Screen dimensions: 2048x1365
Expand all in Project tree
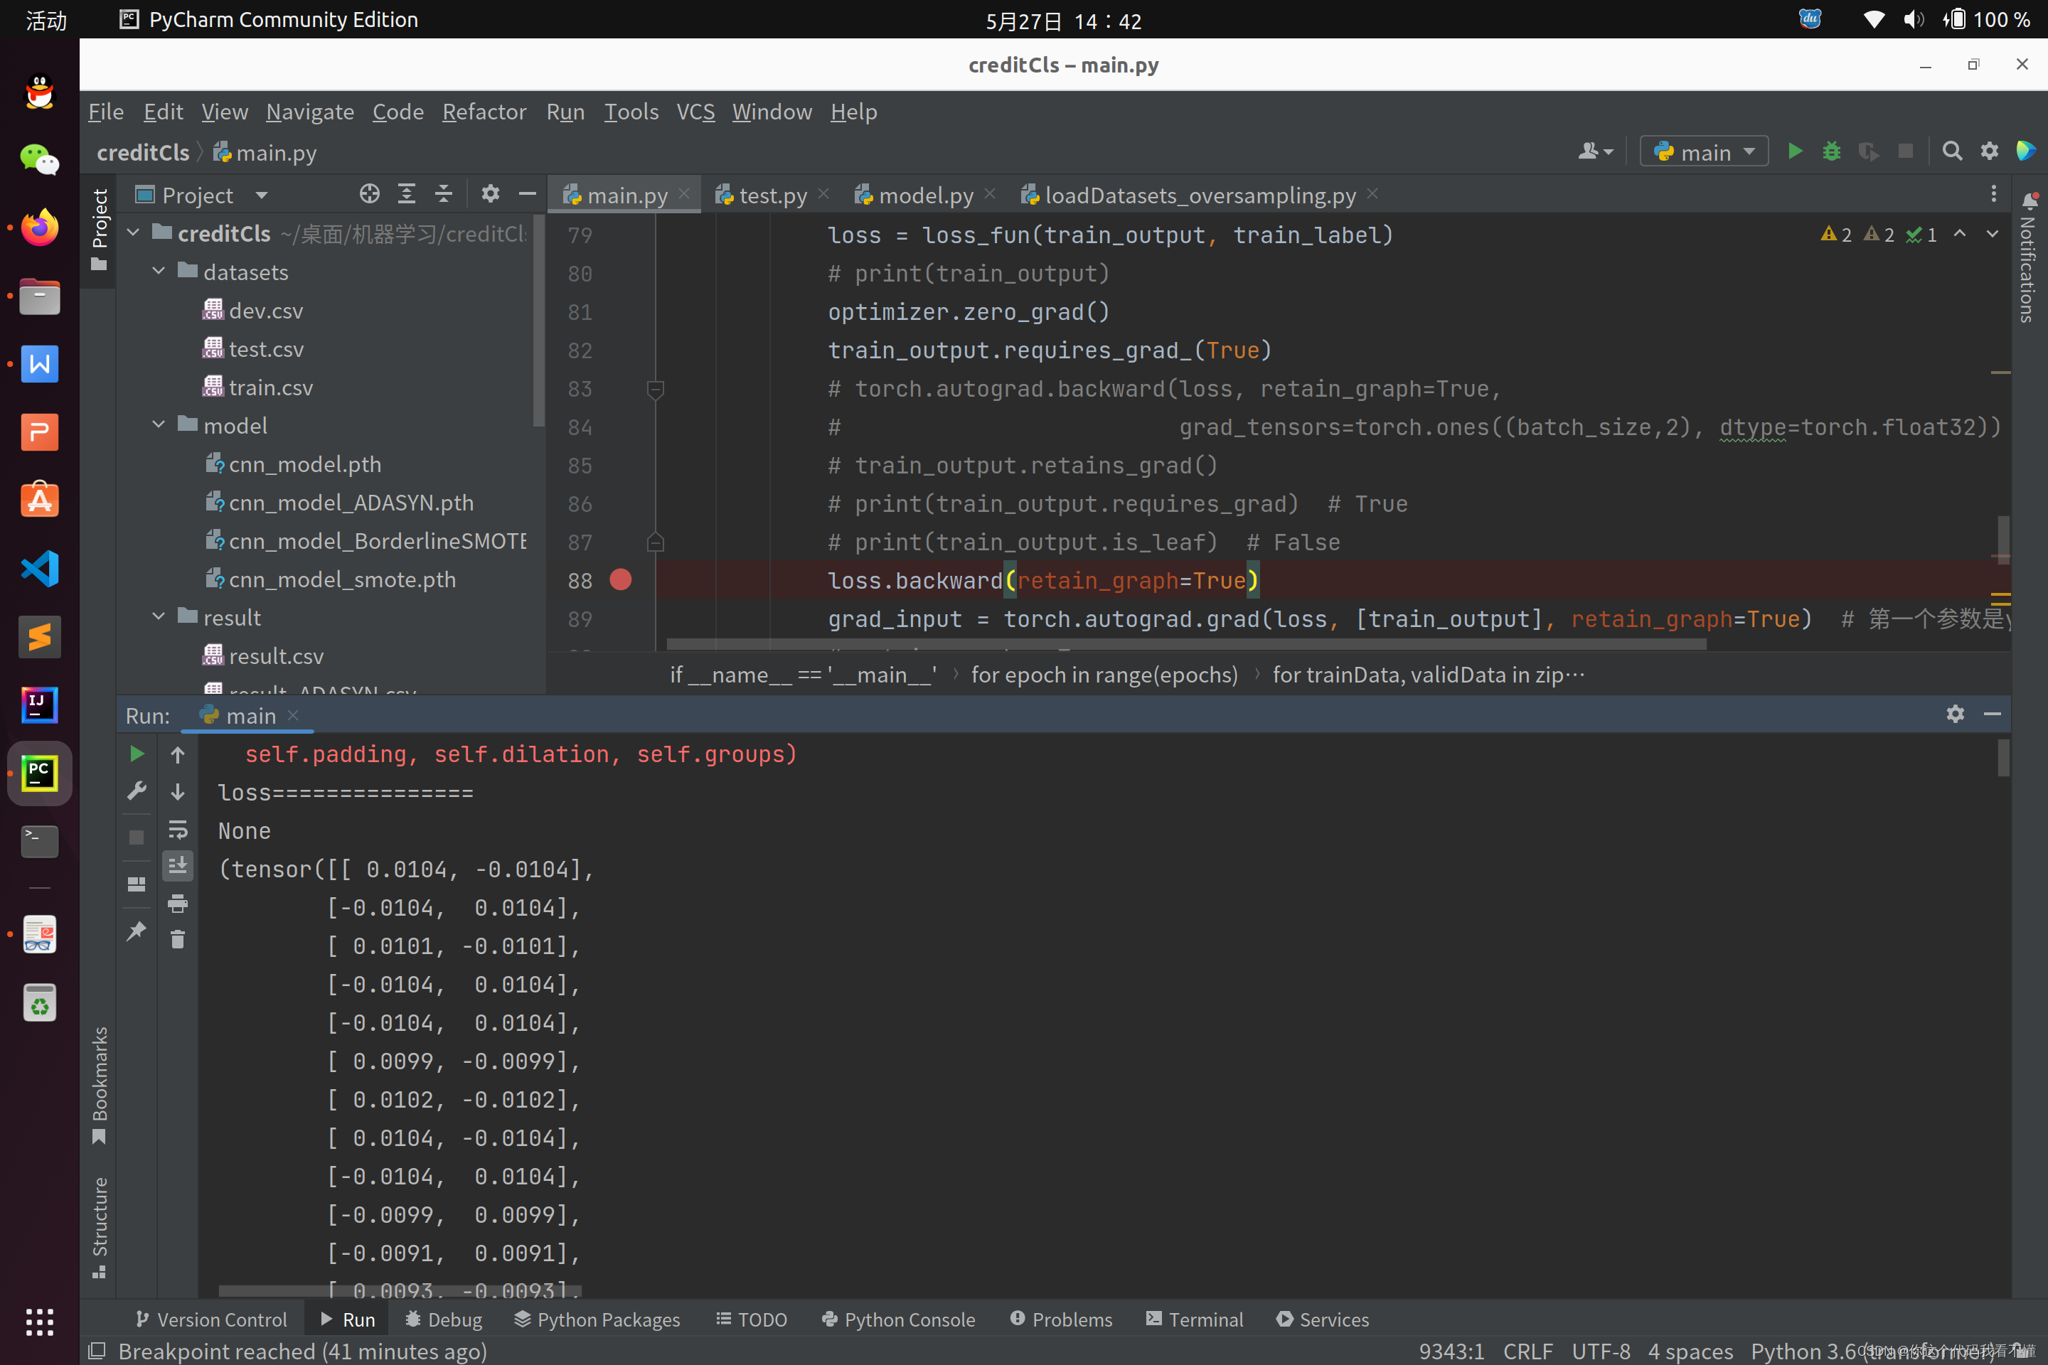click(x=407, y=194)
